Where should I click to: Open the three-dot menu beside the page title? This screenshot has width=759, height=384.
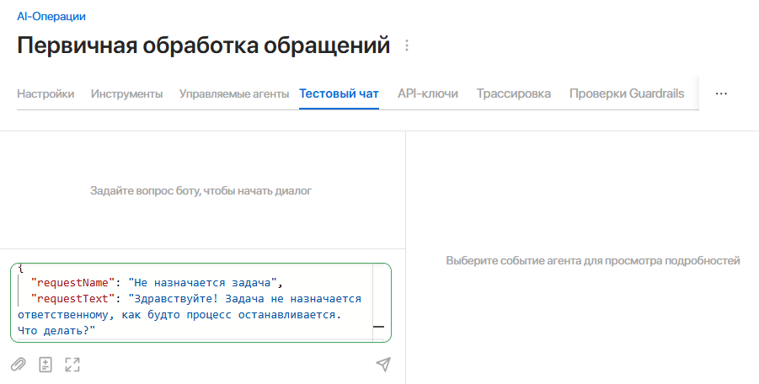(x=407, y=45)
